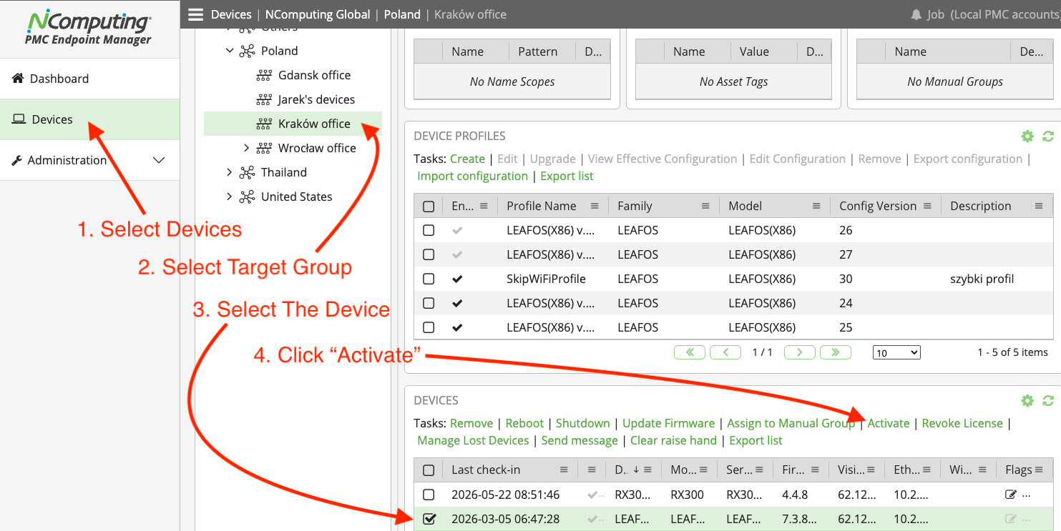Click Update Firmware task link
Viewport: 1061px width, 531px height.
[669, 423]
